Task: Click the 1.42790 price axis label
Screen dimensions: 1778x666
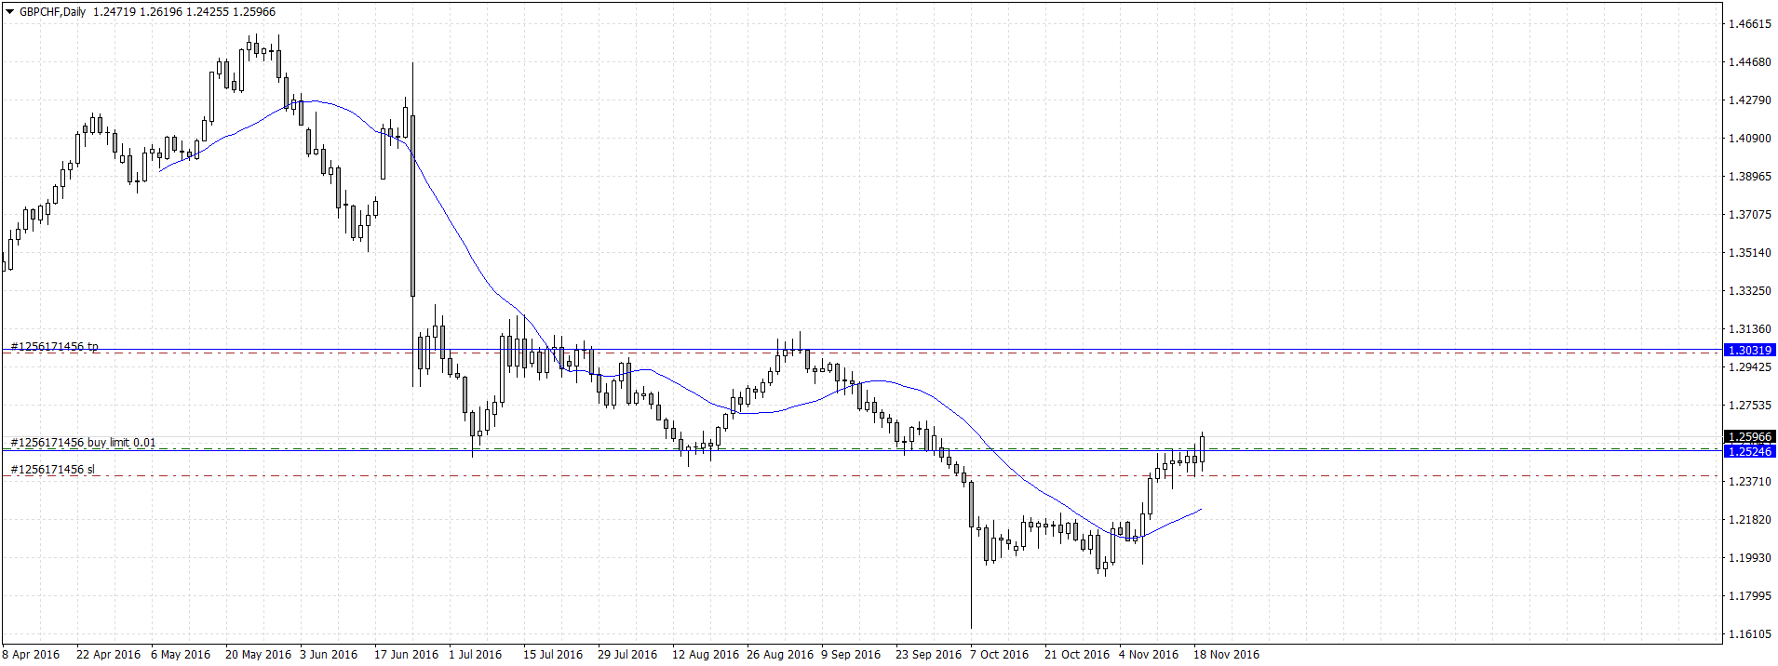Action: coord(1750,100)
